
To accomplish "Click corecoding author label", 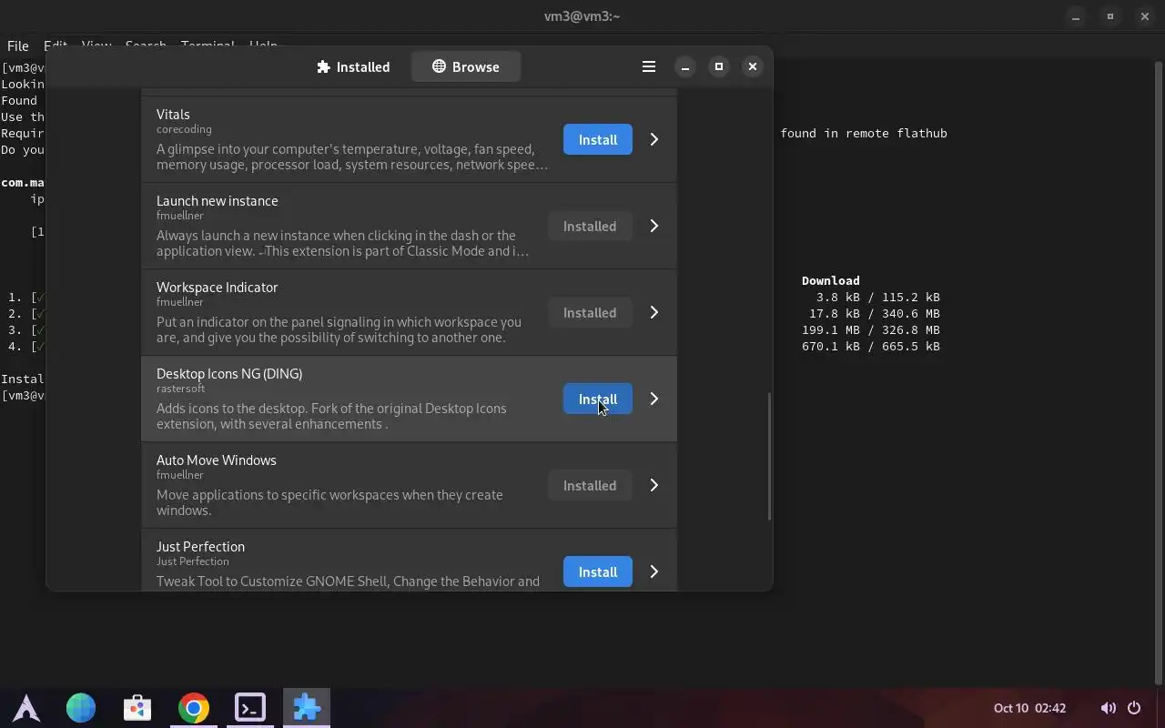I will 184,129.
